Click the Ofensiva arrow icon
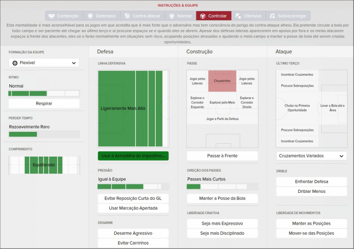This screenshot has width=354, height=249. [x=238, y=16]
